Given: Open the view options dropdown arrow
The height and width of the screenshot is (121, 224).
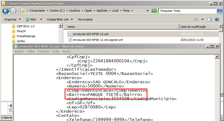Looking at the screenshot, I should pyautogui.click(x=202, y=19).
